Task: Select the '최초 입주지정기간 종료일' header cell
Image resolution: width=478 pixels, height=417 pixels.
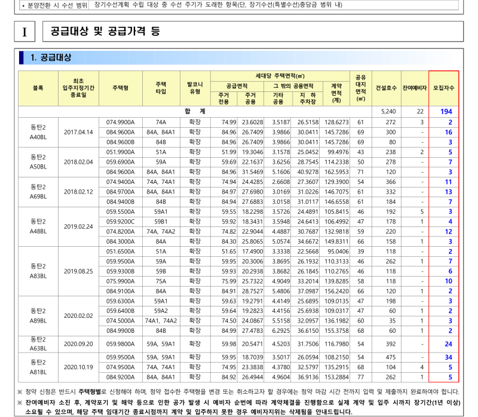Action: [78, 88]
